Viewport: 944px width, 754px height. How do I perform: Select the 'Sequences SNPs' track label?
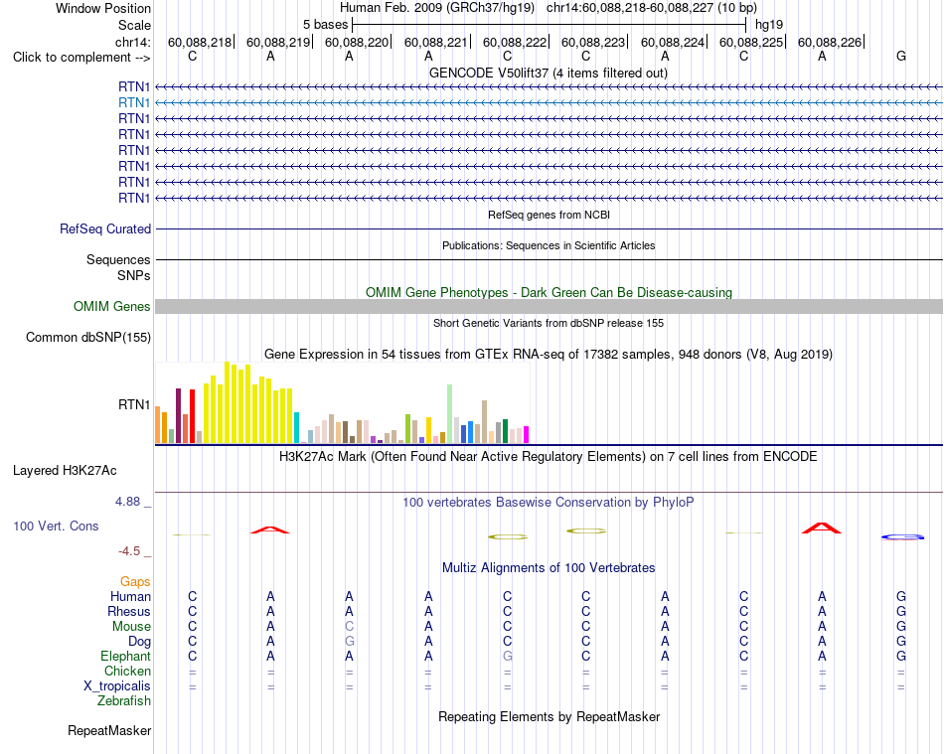(x=118, y=268)
